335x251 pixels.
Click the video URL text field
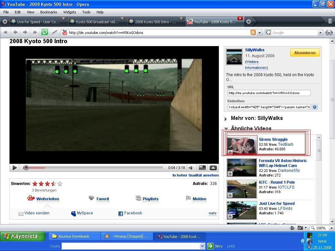pos(269,93)
